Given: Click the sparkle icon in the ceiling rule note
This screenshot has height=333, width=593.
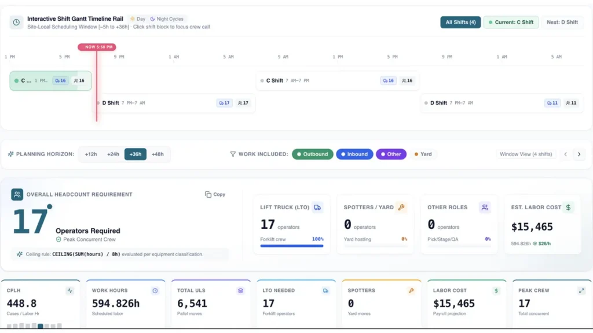Looking at the screenshot, I should 20,254.
